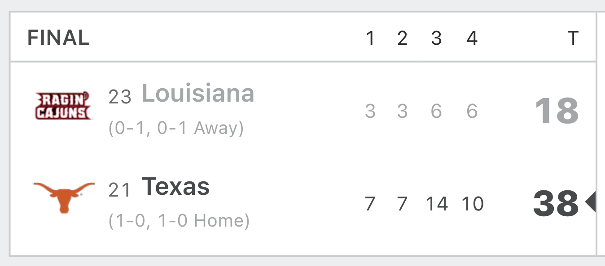Click Texas's fourth quarter score 10
This screenshot has width=605, height=266.
(473, 204)
